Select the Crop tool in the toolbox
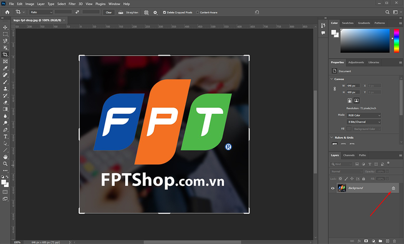404x244 pixels. click(x=5, y=55)
